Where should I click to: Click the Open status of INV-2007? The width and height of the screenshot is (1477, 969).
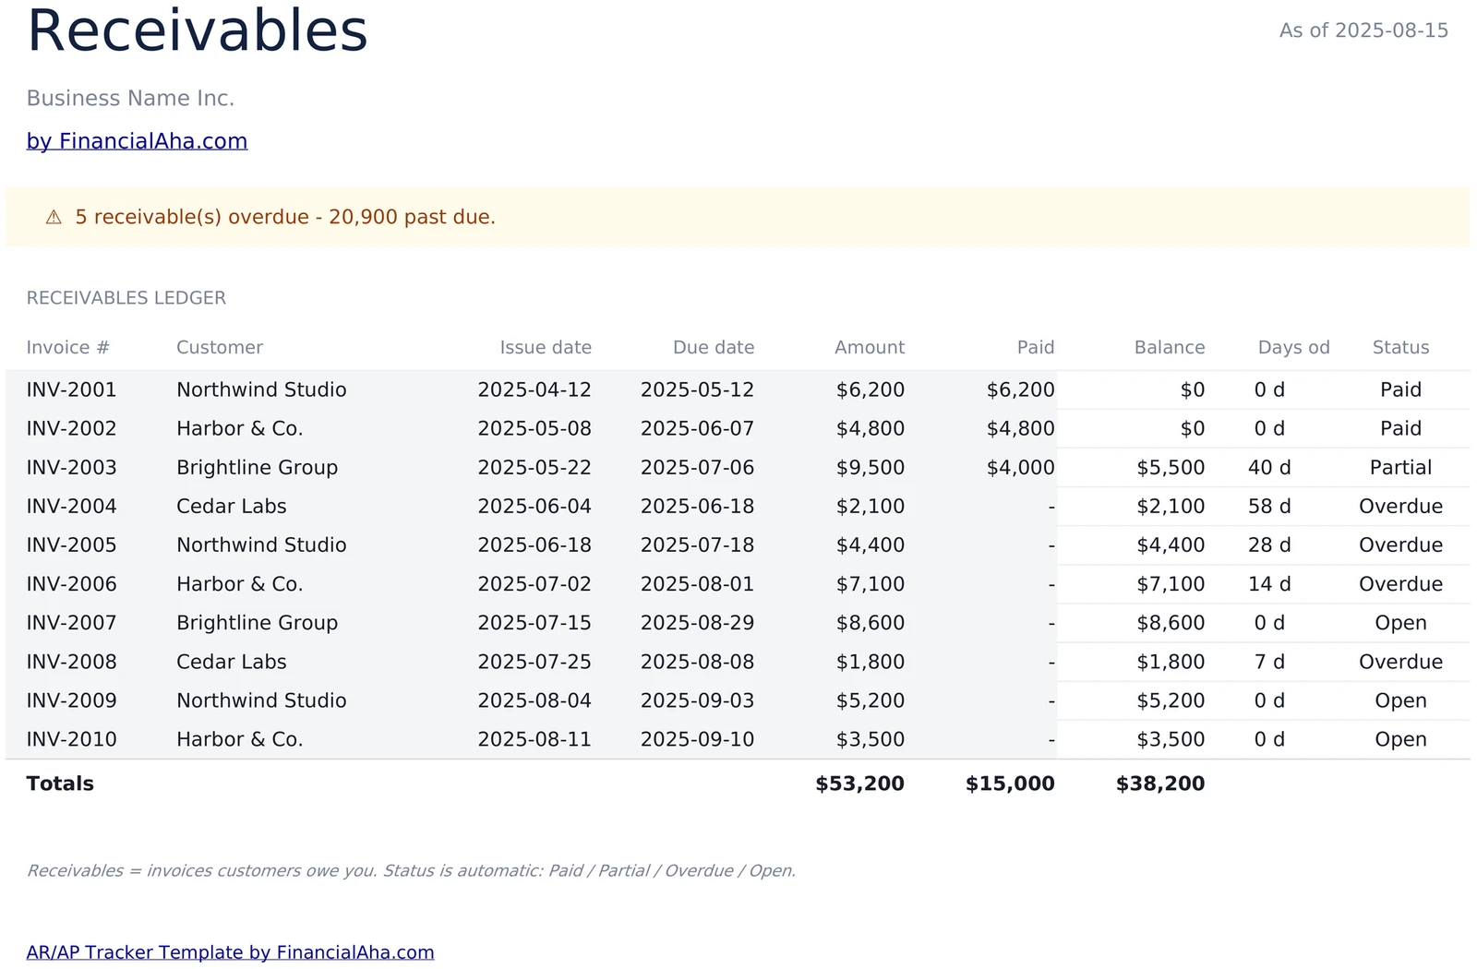(1400, 624)
